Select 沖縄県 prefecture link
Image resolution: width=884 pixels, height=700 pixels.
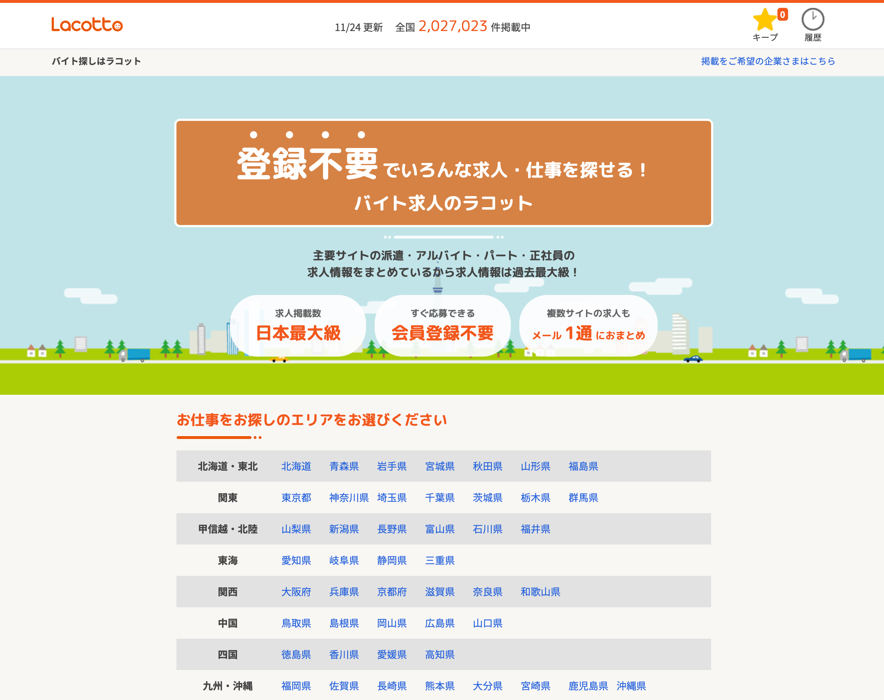click(x=631, y=686)
